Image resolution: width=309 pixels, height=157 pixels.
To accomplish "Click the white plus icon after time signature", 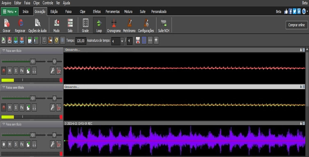I will (156, 40).
